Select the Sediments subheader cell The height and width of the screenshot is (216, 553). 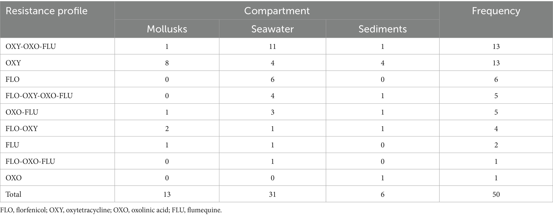coord(382,29)
